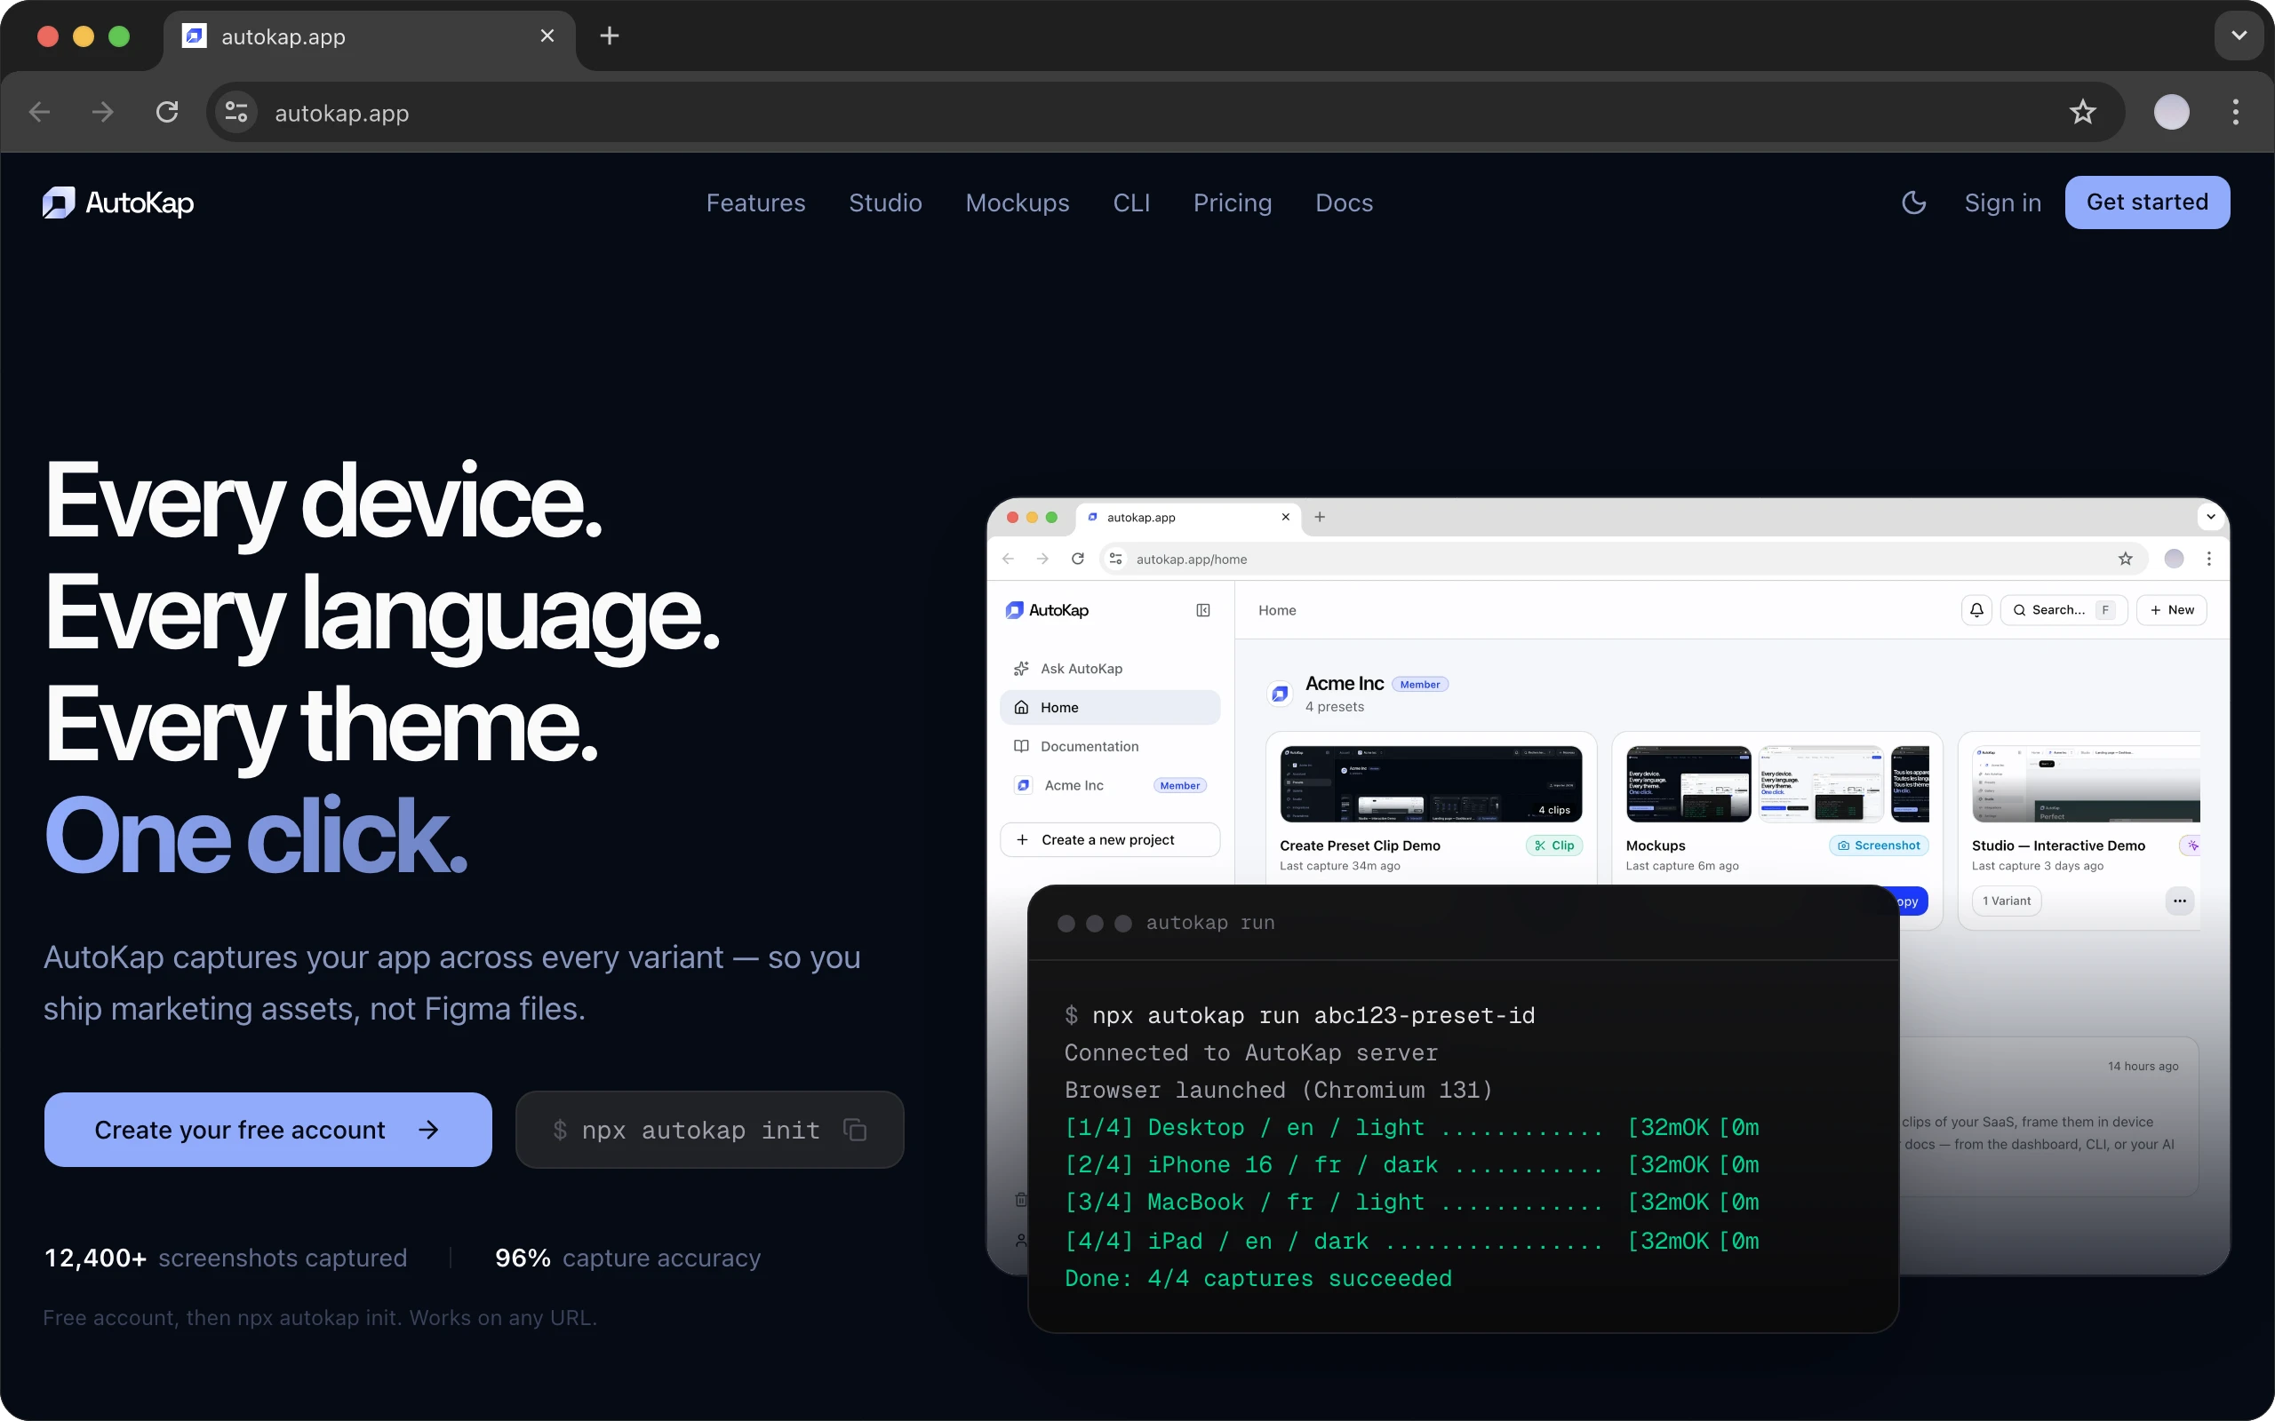
Task: Open a new browser tab
Action: click(609, 36)
